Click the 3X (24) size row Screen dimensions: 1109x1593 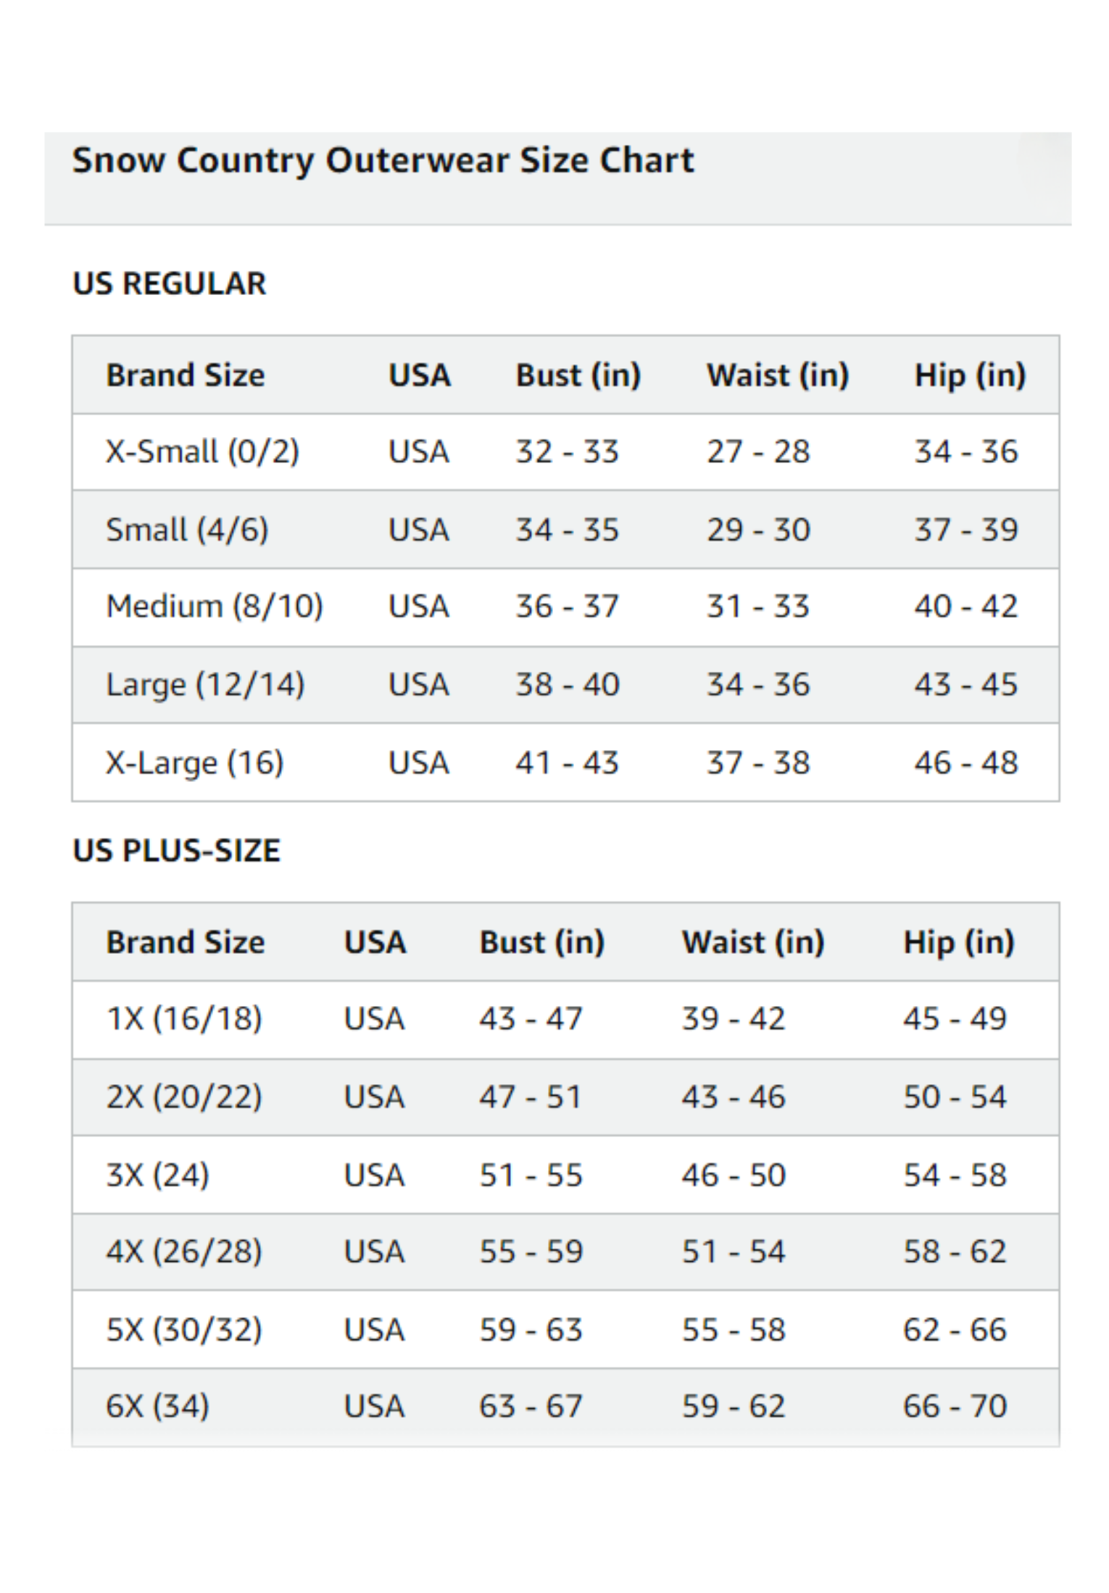pyautogui.click(x=158, y=1175)
